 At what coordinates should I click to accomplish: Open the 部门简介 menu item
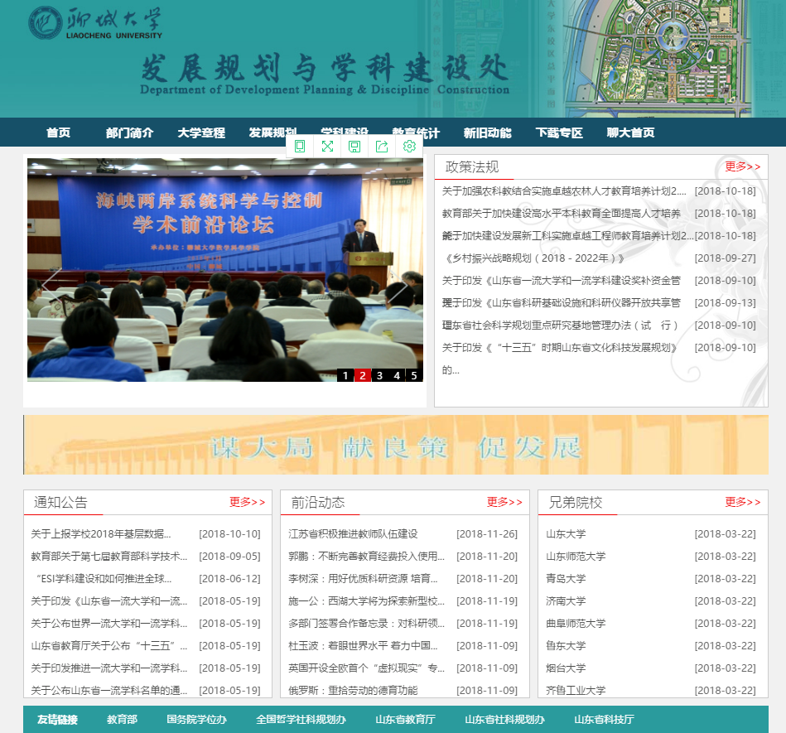pyautogui.click(x=129, y=133)
